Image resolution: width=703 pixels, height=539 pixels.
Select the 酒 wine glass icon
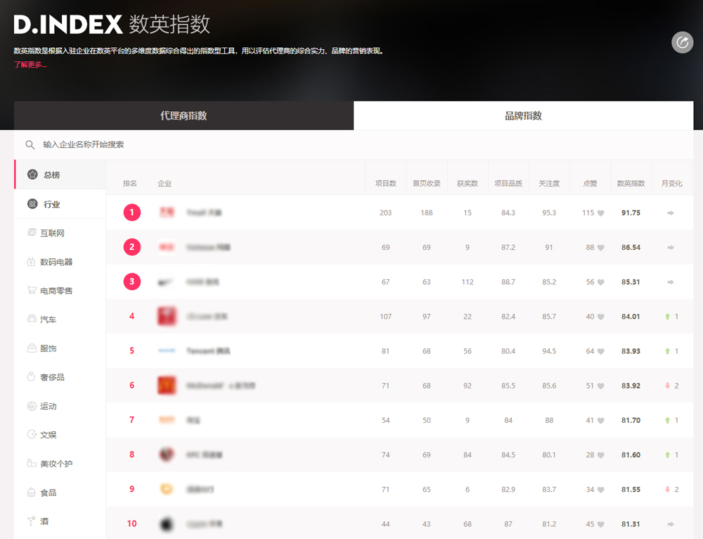coord(32,521)
